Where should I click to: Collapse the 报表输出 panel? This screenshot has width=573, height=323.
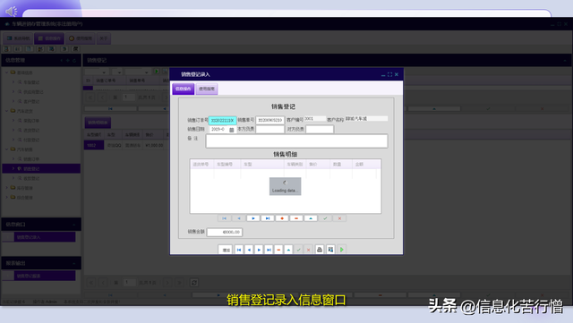click(73, 263)
